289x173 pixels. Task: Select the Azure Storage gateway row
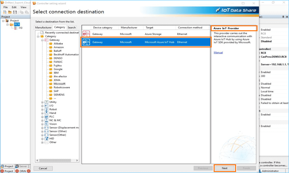click(146, 34)
